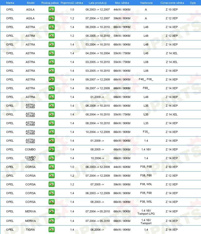
Task: Click the fuel icon for ASTRA F48_, F08_ row
Action: 51,79
